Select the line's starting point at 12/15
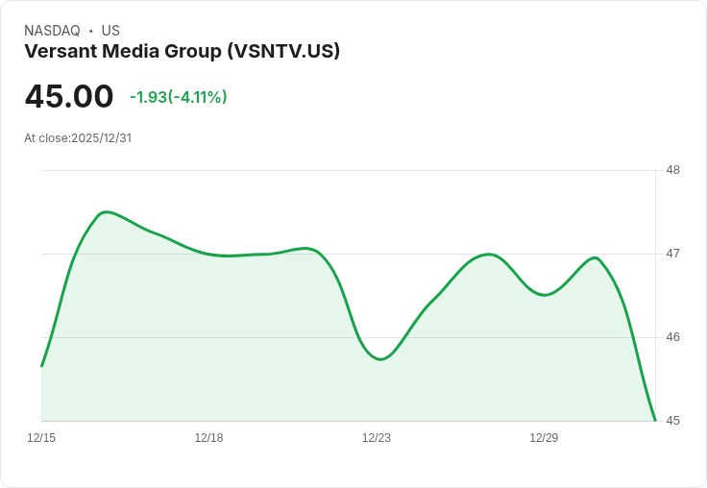The height and width of the screenshot is (488, 707). click(x=41, y=366)
